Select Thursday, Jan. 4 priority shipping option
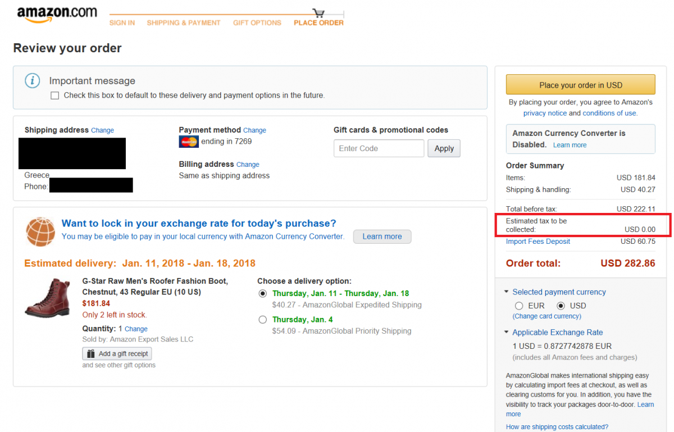 (x=262, y=320)
